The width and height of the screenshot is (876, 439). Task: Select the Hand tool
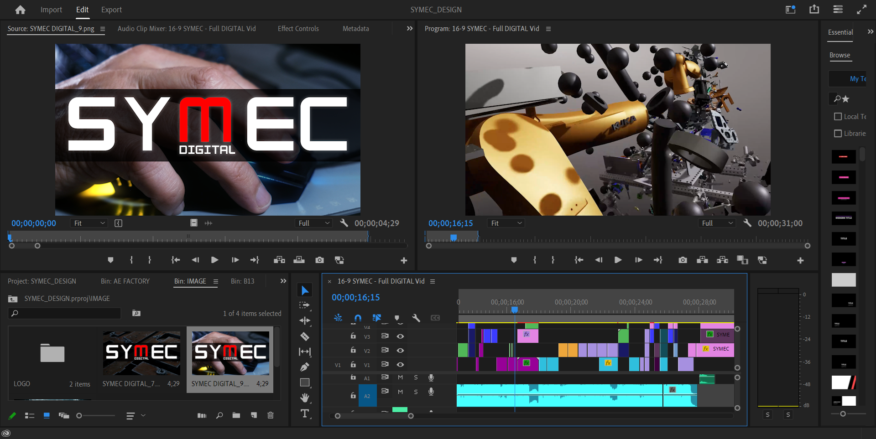305,398
